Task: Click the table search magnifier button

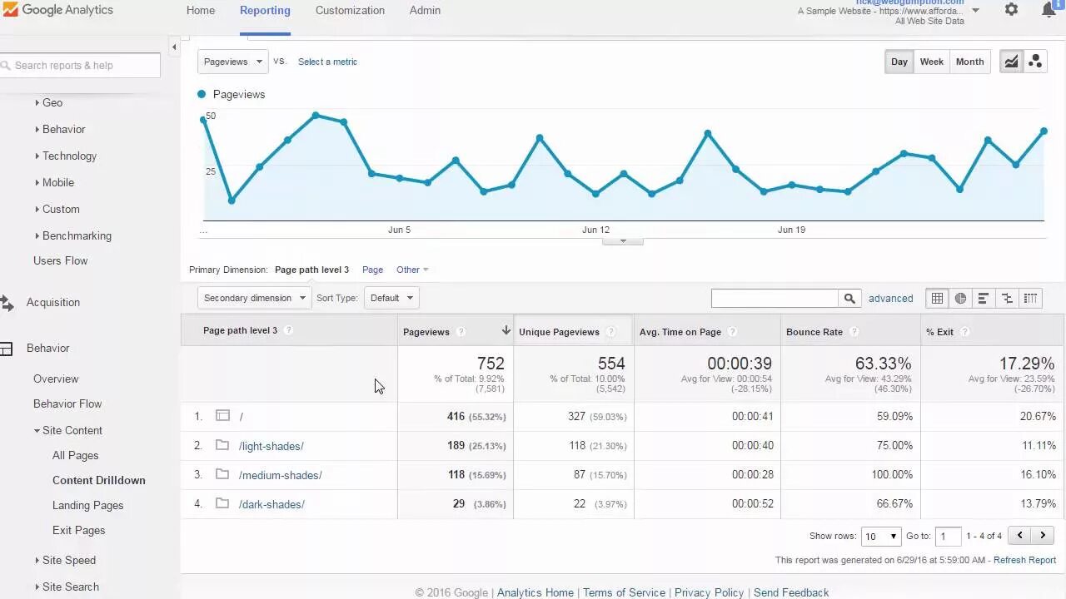Action: [x=849, y=298]
